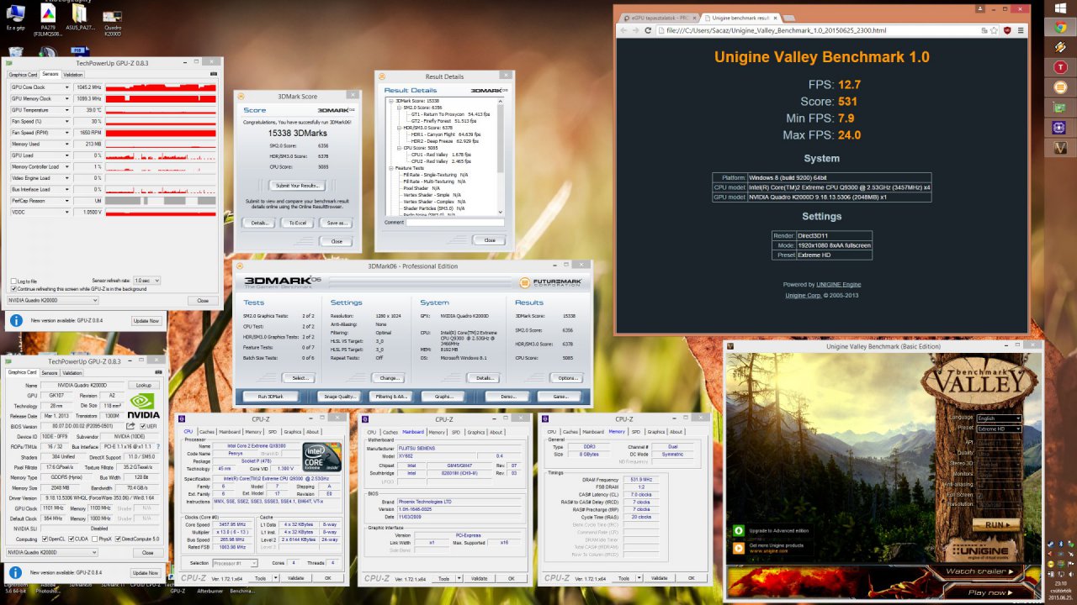Switch to Sensors tab in lower GPU-Z window

point(50,372)
